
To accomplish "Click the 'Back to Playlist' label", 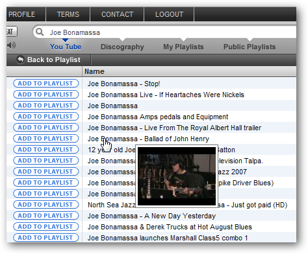I will (x=54, y=60).
